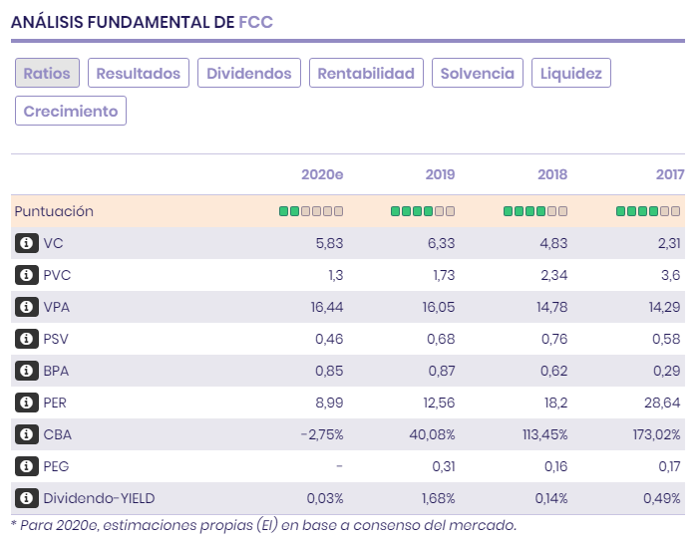The image size is (700, 540).
Task: Click the 2020e column header
Action: tap(322, 174)
